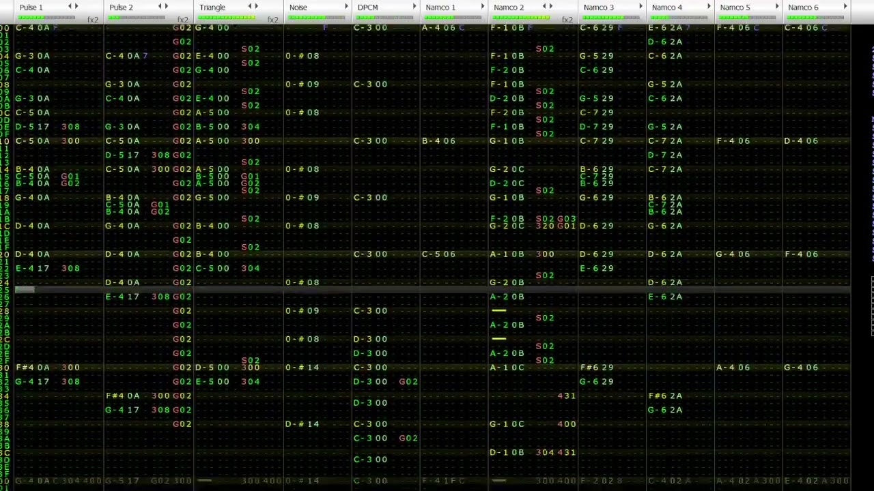Click Triangle channel left arrow

(250, 7)
